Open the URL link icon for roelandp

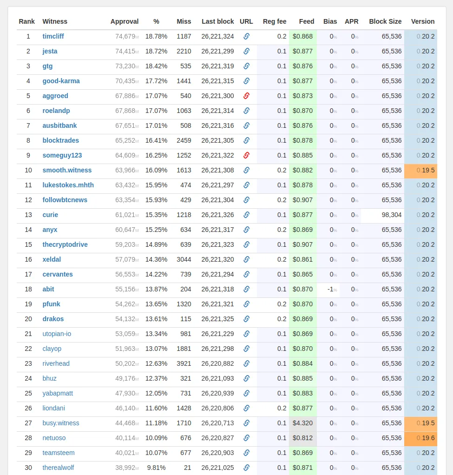click(247, 111)
